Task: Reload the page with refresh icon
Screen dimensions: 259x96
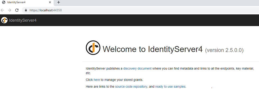Action: pyautogui.click(x=17, y=10)
